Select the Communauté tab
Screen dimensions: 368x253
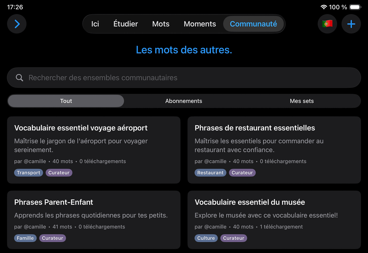[253, 24]
